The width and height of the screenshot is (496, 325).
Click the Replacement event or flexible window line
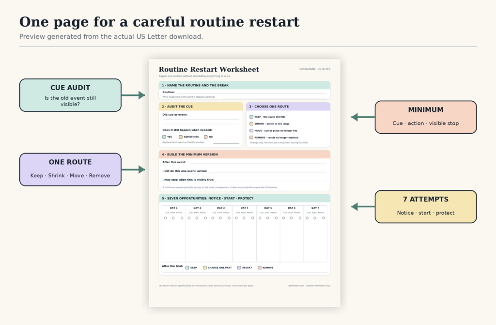coord(226,143)
